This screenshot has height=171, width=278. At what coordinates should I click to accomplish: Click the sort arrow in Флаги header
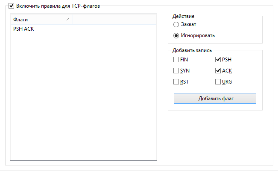click(x=68, y=20)
